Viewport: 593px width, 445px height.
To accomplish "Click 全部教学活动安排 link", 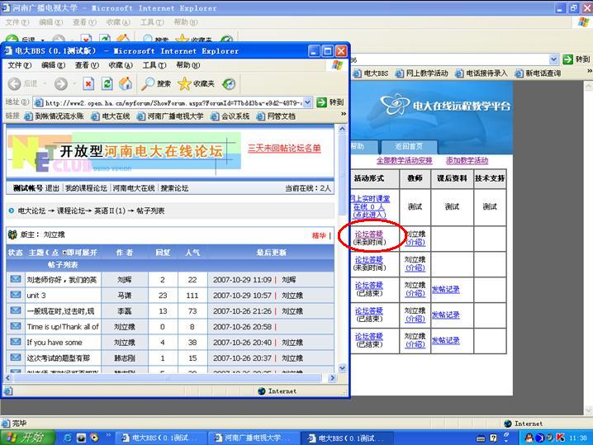I will (x=405, y=160).
